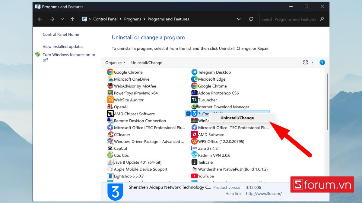Viewport: 362px width, 203px height.
Task: Open the Organize dropdown menu
Action: click(x=115, y=63)
